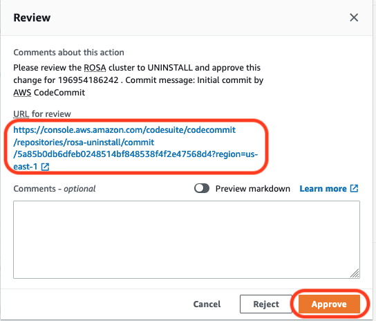Viewport: 376px width, 321px height.
Task: Focus the optional Comments text area
Action: [x=187, y=239]
